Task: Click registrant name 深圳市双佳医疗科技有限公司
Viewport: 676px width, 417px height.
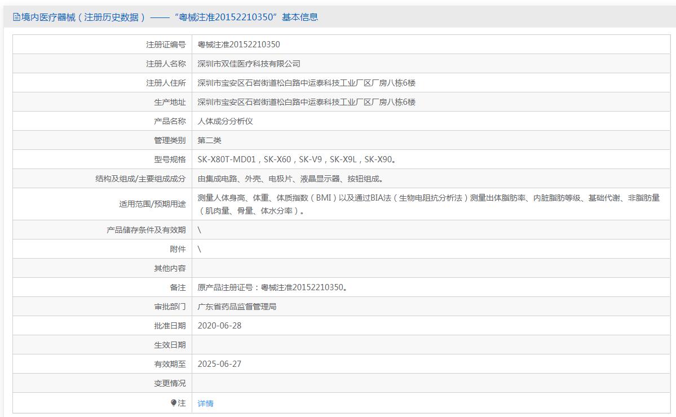Action: 249,64
